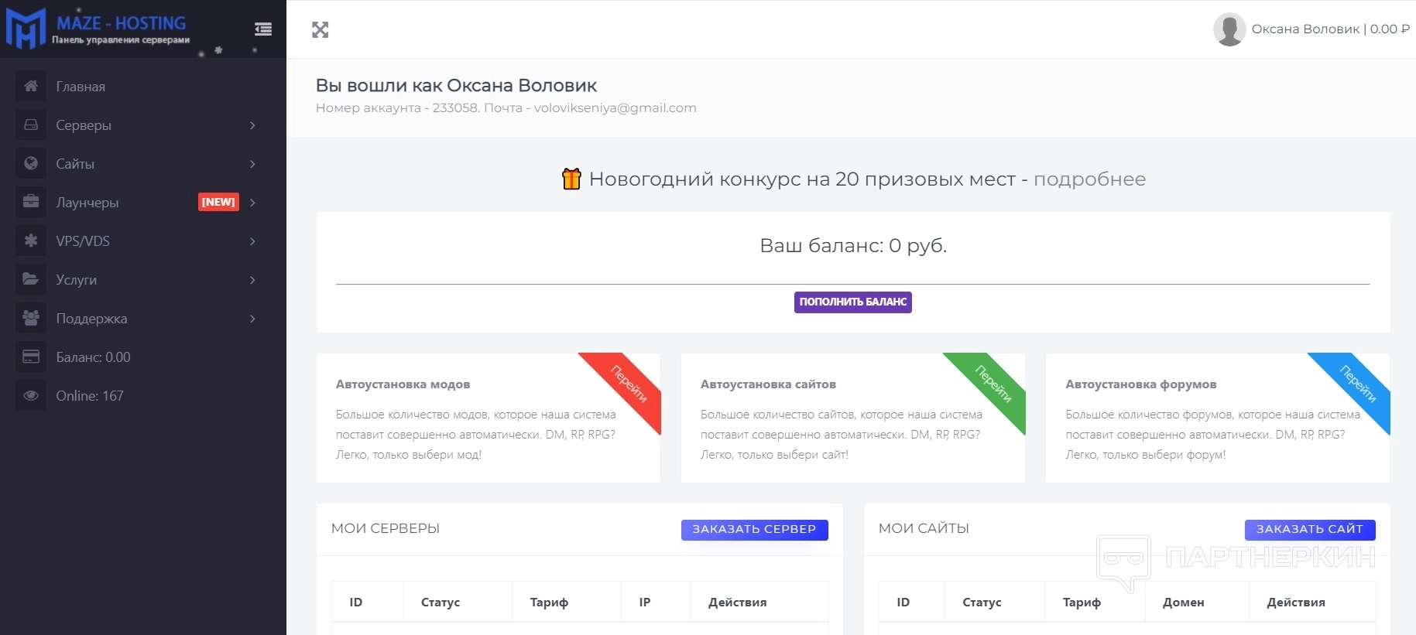Screen dimensions: 1416x635
Task: Click the red Перейти ribbon on mods card
Action: pyautogui.click(x=628, y=384)
